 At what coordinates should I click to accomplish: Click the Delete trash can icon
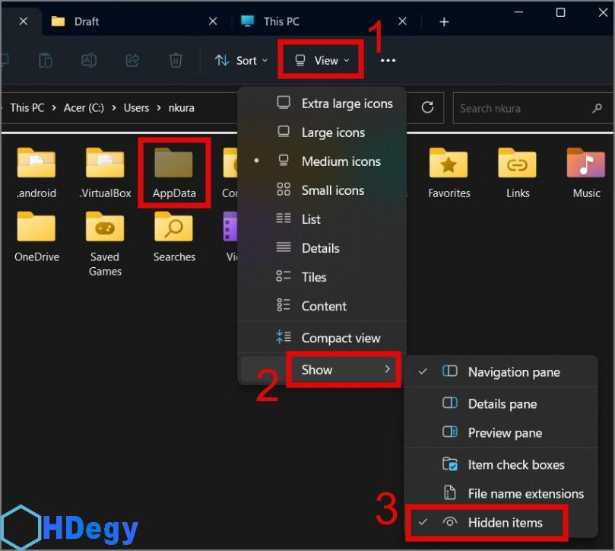(x=176, y=60)
